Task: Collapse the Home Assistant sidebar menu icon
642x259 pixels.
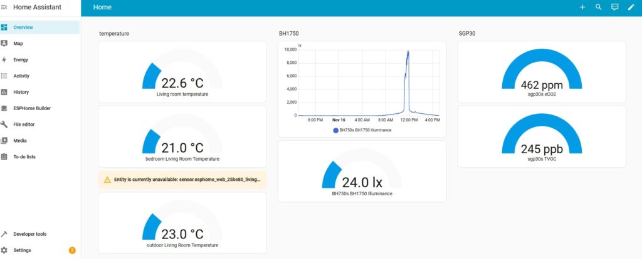Action: [4, 7]
